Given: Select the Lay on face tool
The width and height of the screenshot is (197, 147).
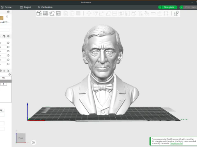Looking at the screenshot, I should pos(108,13).
